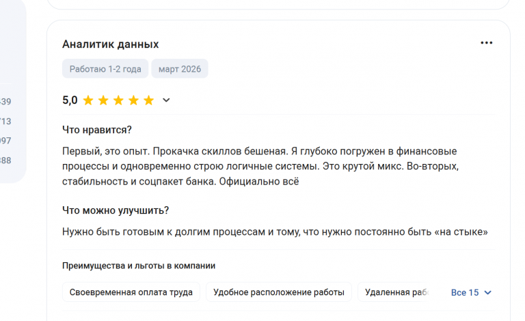
Task: Click the Удобное расположение работы chip
Action: click(279, 292)
